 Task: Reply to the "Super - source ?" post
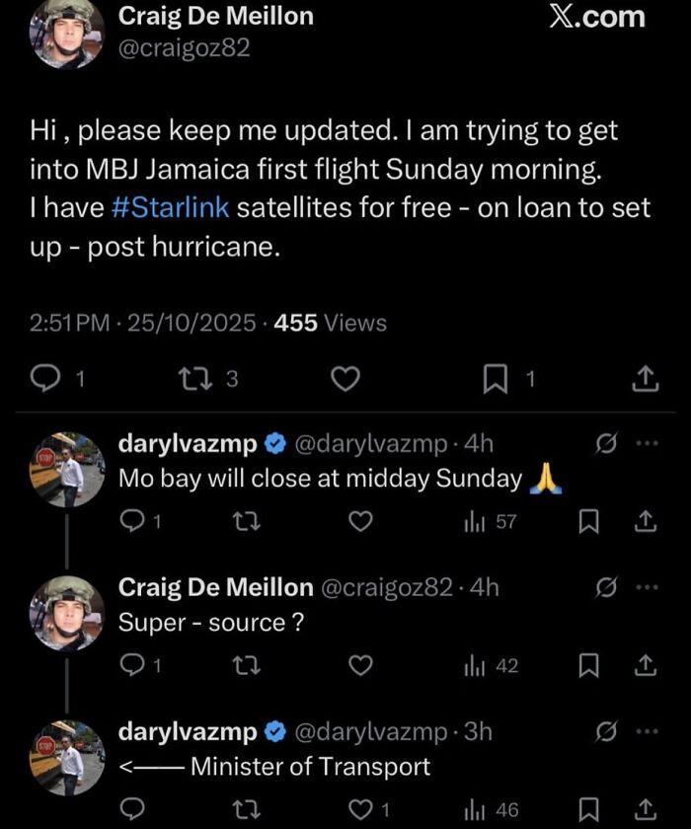click(x=131, y=666)
